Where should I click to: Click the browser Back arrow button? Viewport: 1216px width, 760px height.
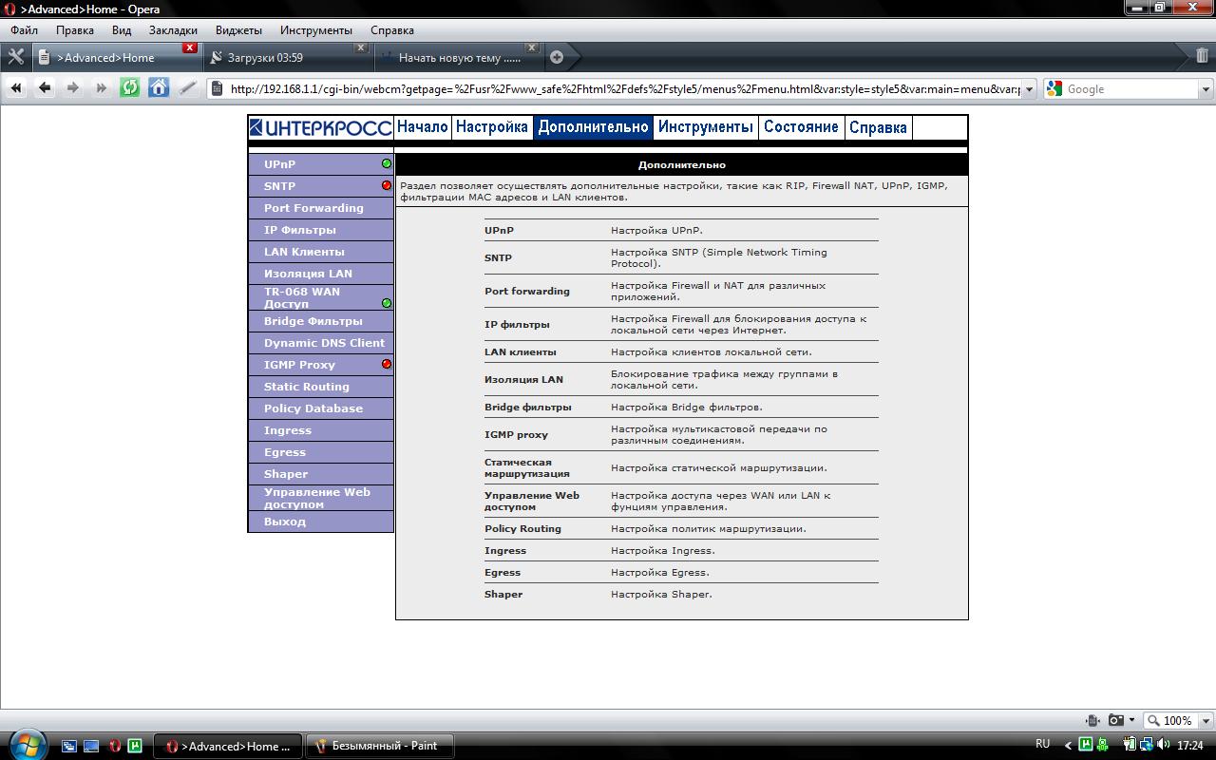click(45, 88)
